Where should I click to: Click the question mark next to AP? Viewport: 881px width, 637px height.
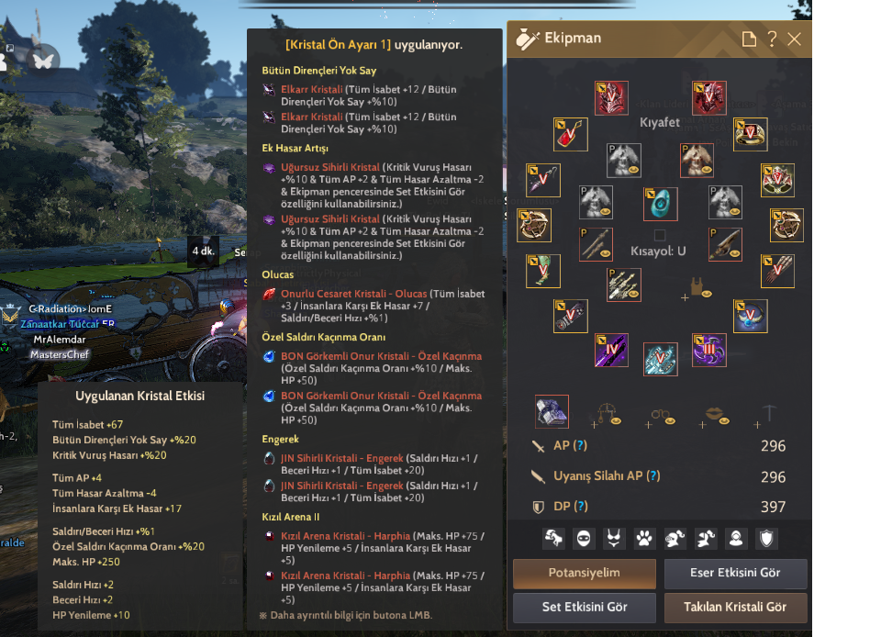[580, 445]
